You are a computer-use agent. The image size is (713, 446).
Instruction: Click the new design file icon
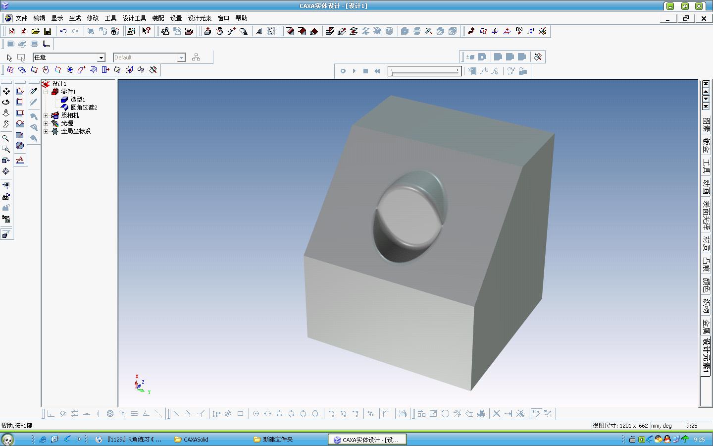coord(11,31)
